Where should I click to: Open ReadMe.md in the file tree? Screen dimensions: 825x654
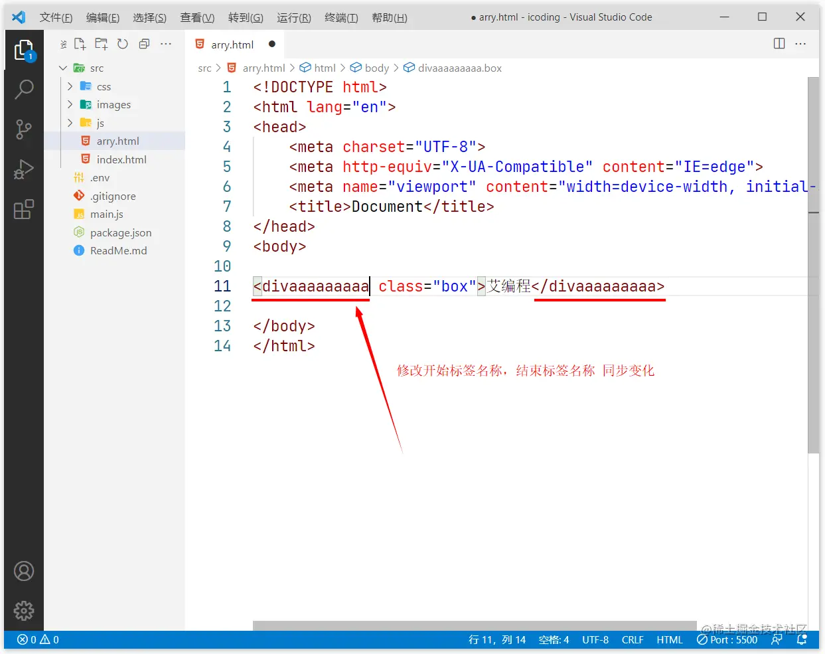click(114, 250)
